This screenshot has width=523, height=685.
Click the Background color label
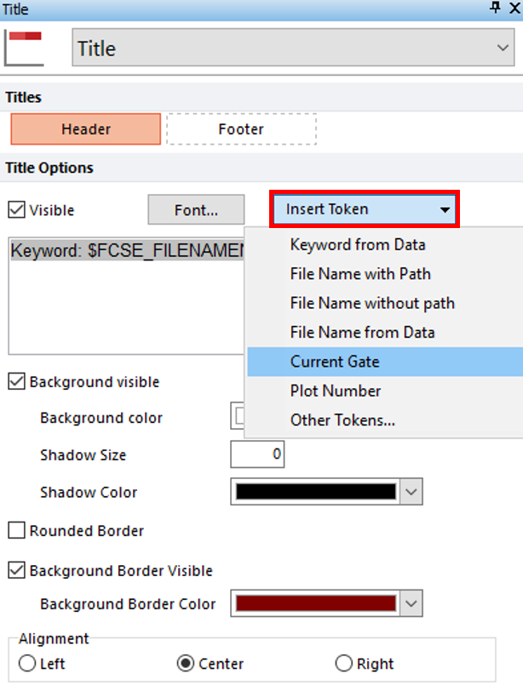[x=101, y=418]
